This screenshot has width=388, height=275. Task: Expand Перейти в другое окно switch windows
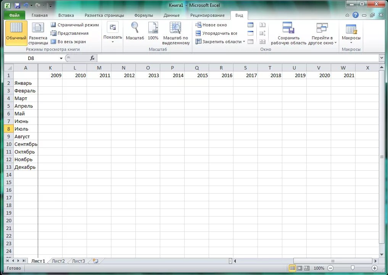pos(322,33)
